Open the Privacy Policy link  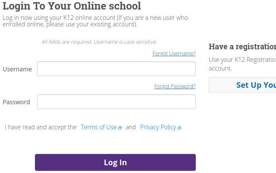tap(158, 127)
